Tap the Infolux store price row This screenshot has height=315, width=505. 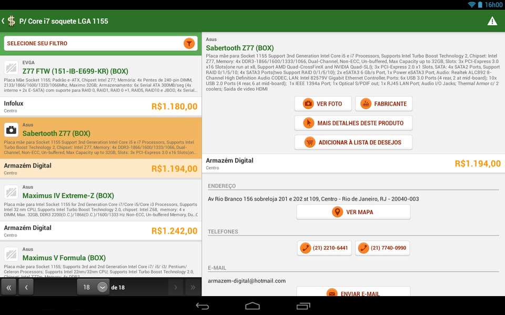101,107
